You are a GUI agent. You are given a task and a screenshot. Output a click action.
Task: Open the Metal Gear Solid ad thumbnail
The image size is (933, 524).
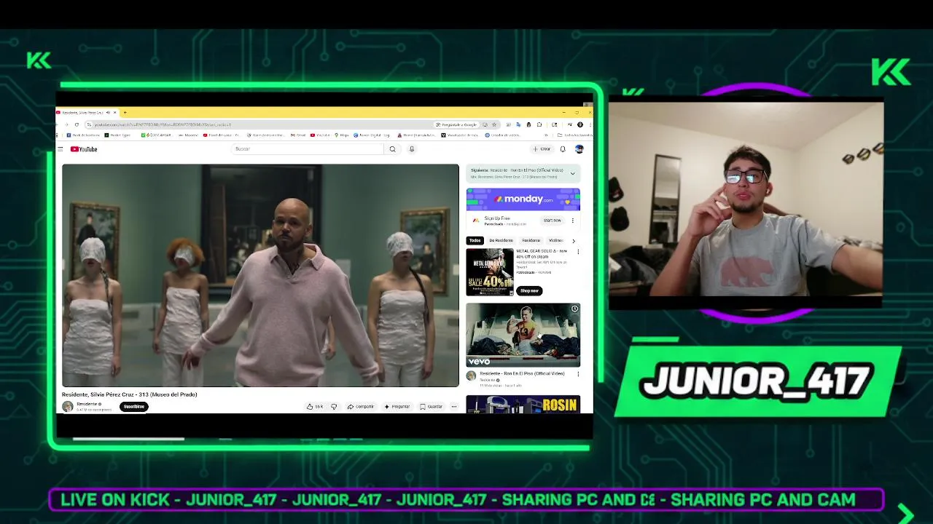click(x=490, y=271)
